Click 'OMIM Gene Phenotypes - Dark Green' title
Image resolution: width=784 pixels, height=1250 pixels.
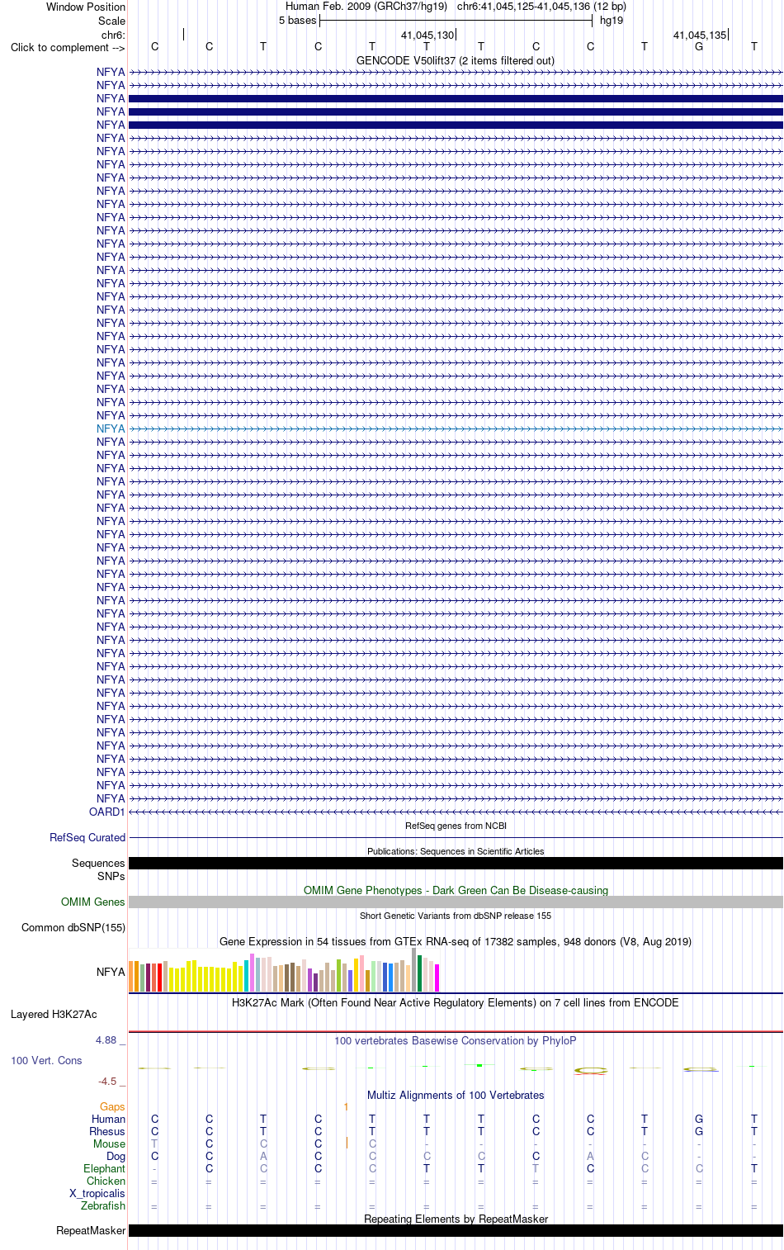click(456, 890)
